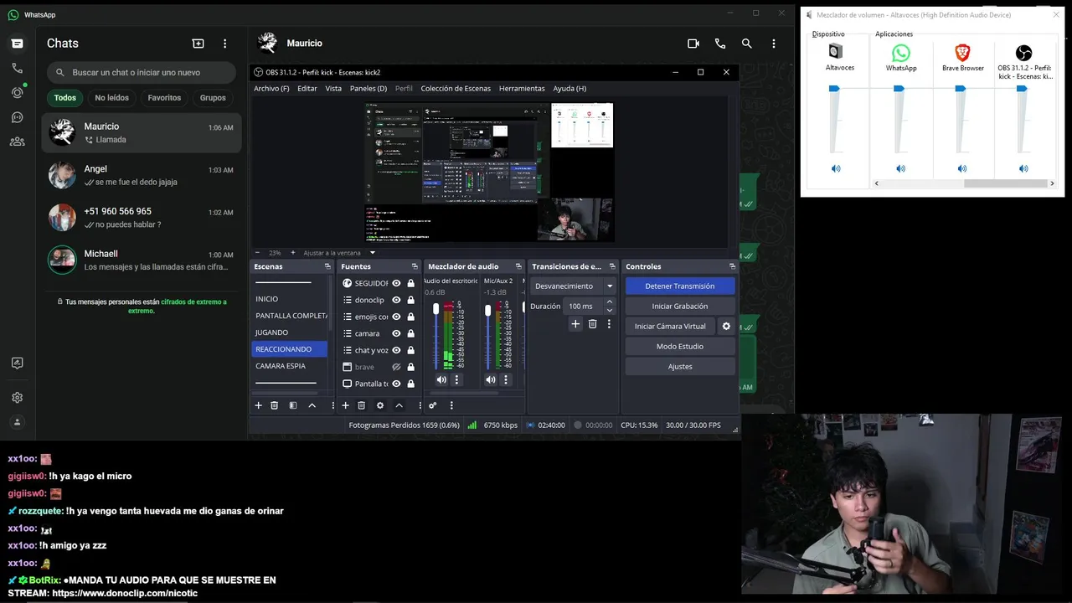Start a voice call with Mauricio
Viewport: 1072px width, 603px height.
719,44
